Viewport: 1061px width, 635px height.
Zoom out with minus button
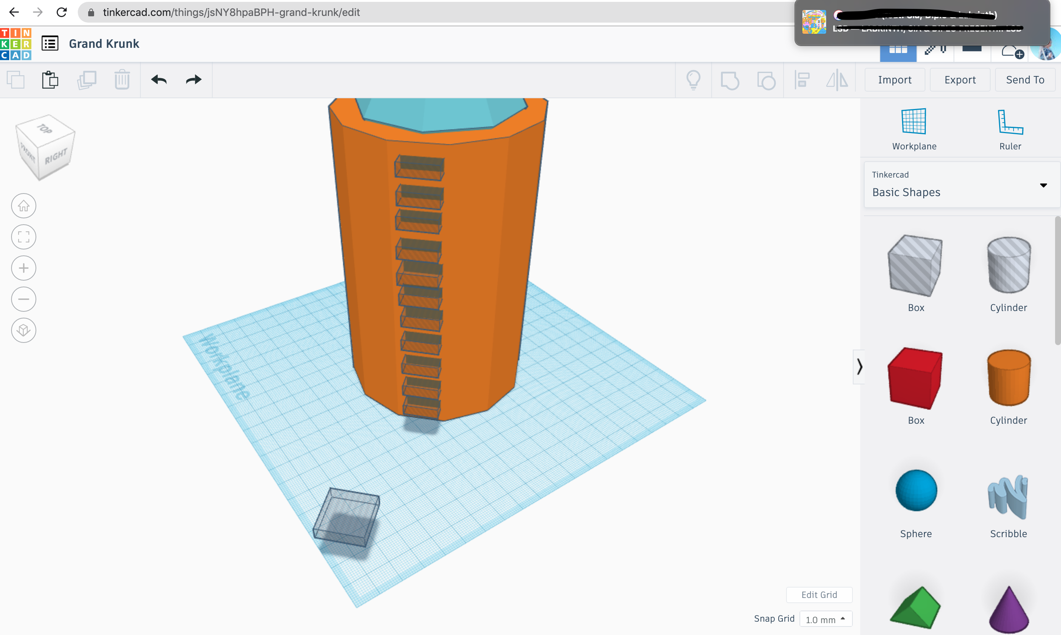[23, 299]
